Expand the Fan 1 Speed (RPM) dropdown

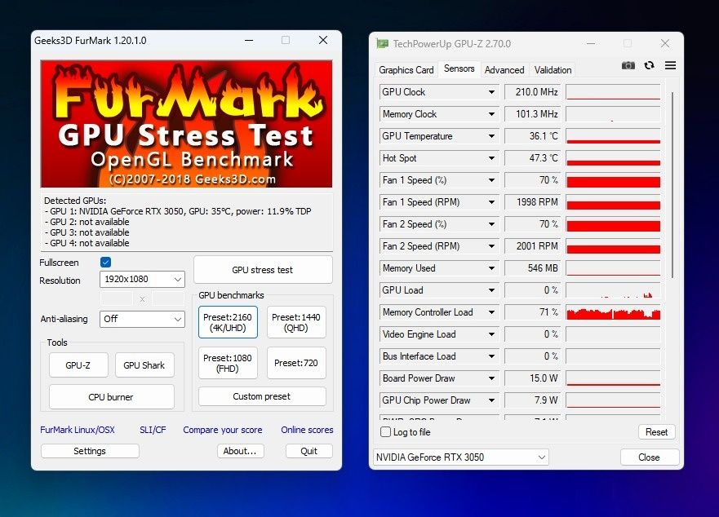coord(491,202)
